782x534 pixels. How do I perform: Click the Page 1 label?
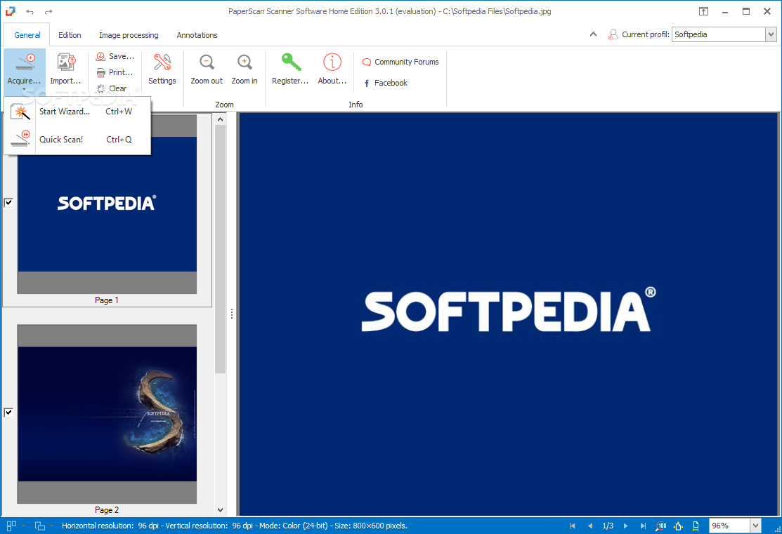(x=107, y=300)
